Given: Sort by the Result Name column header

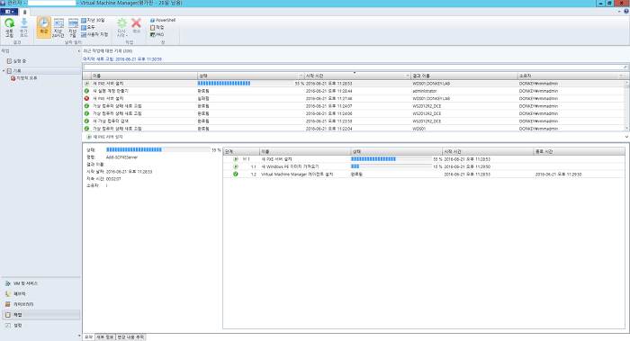Looking at the screenshot, I should [x=463, y=76].
